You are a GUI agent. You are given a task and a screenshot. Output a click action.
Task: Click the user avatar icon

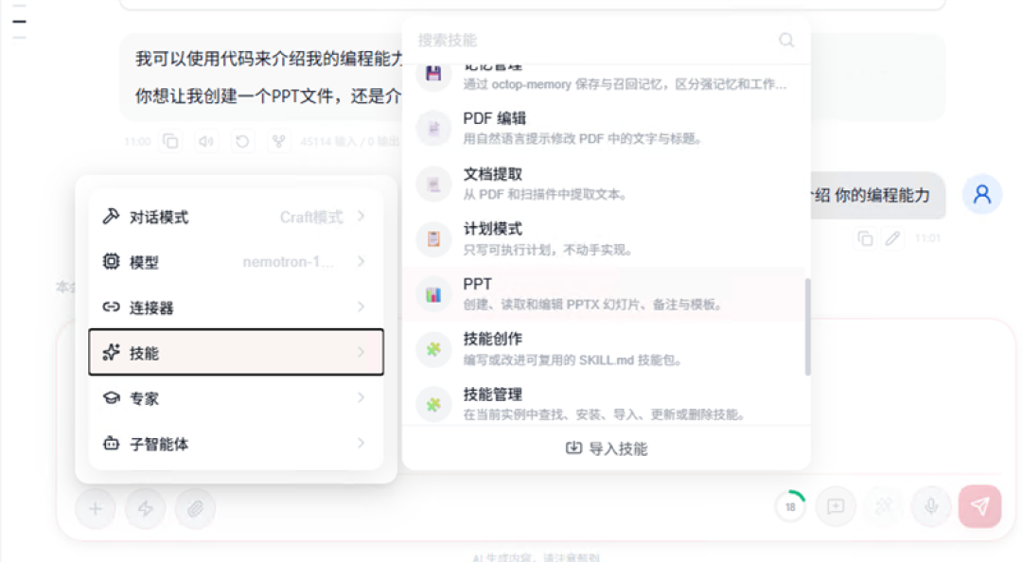pyautogui.click(x=982, y=194)
